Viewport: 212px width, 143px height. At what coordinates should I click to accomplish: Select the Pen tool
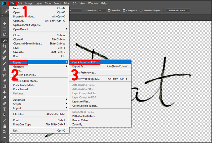(x=4, y=103)
